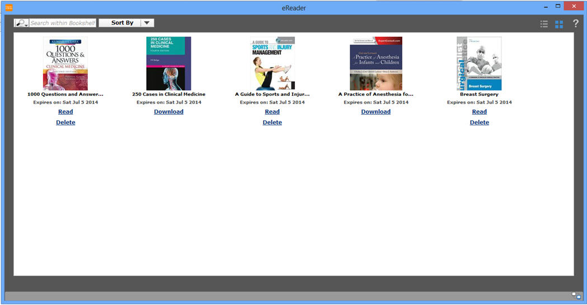
Task: Click the bottom-right window resize icon
Action: coord(576,295)
